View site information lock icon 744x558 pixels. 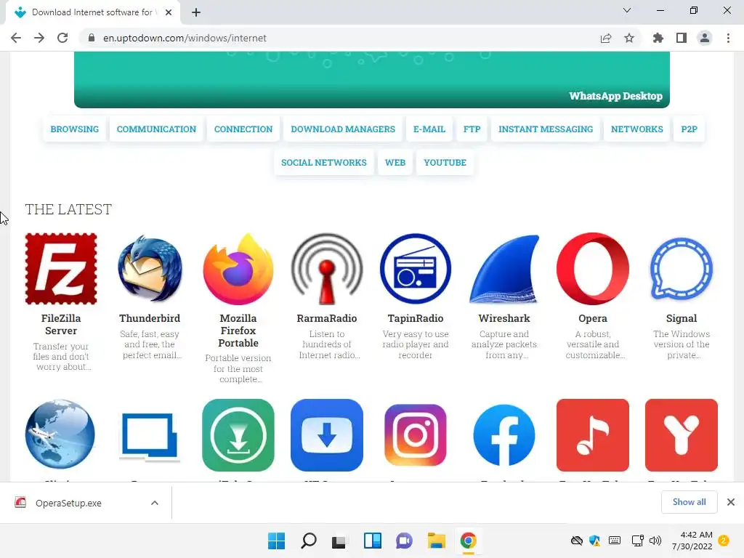click(x=92, y=38)
